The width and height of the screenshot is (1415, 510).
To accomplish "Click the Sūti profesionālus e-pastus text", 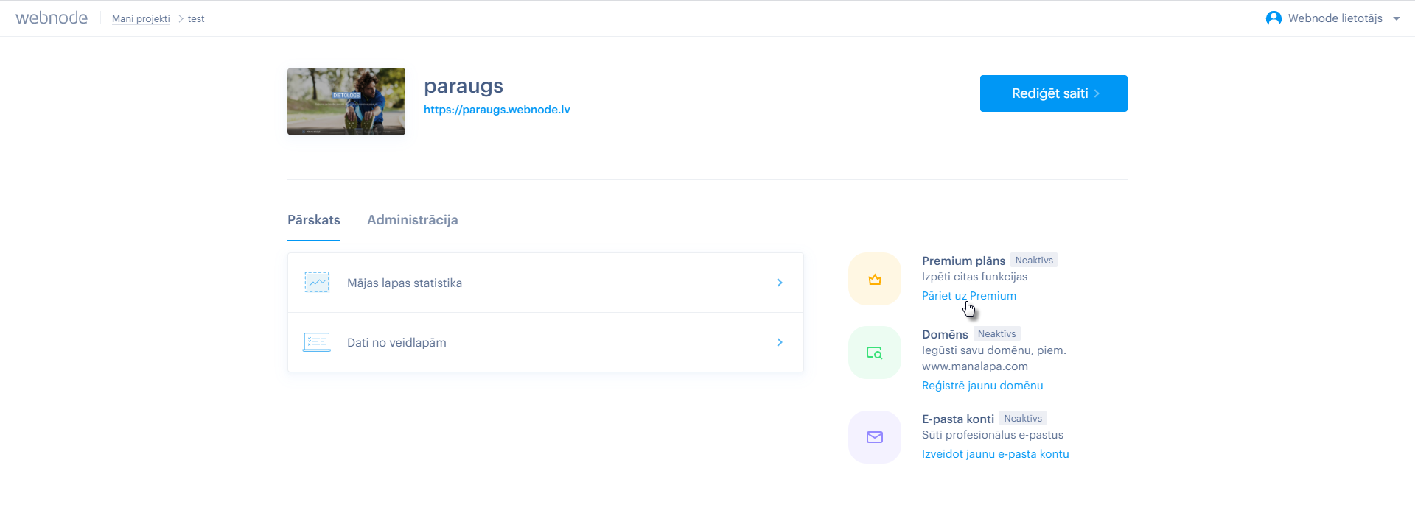I will point(993,435).
